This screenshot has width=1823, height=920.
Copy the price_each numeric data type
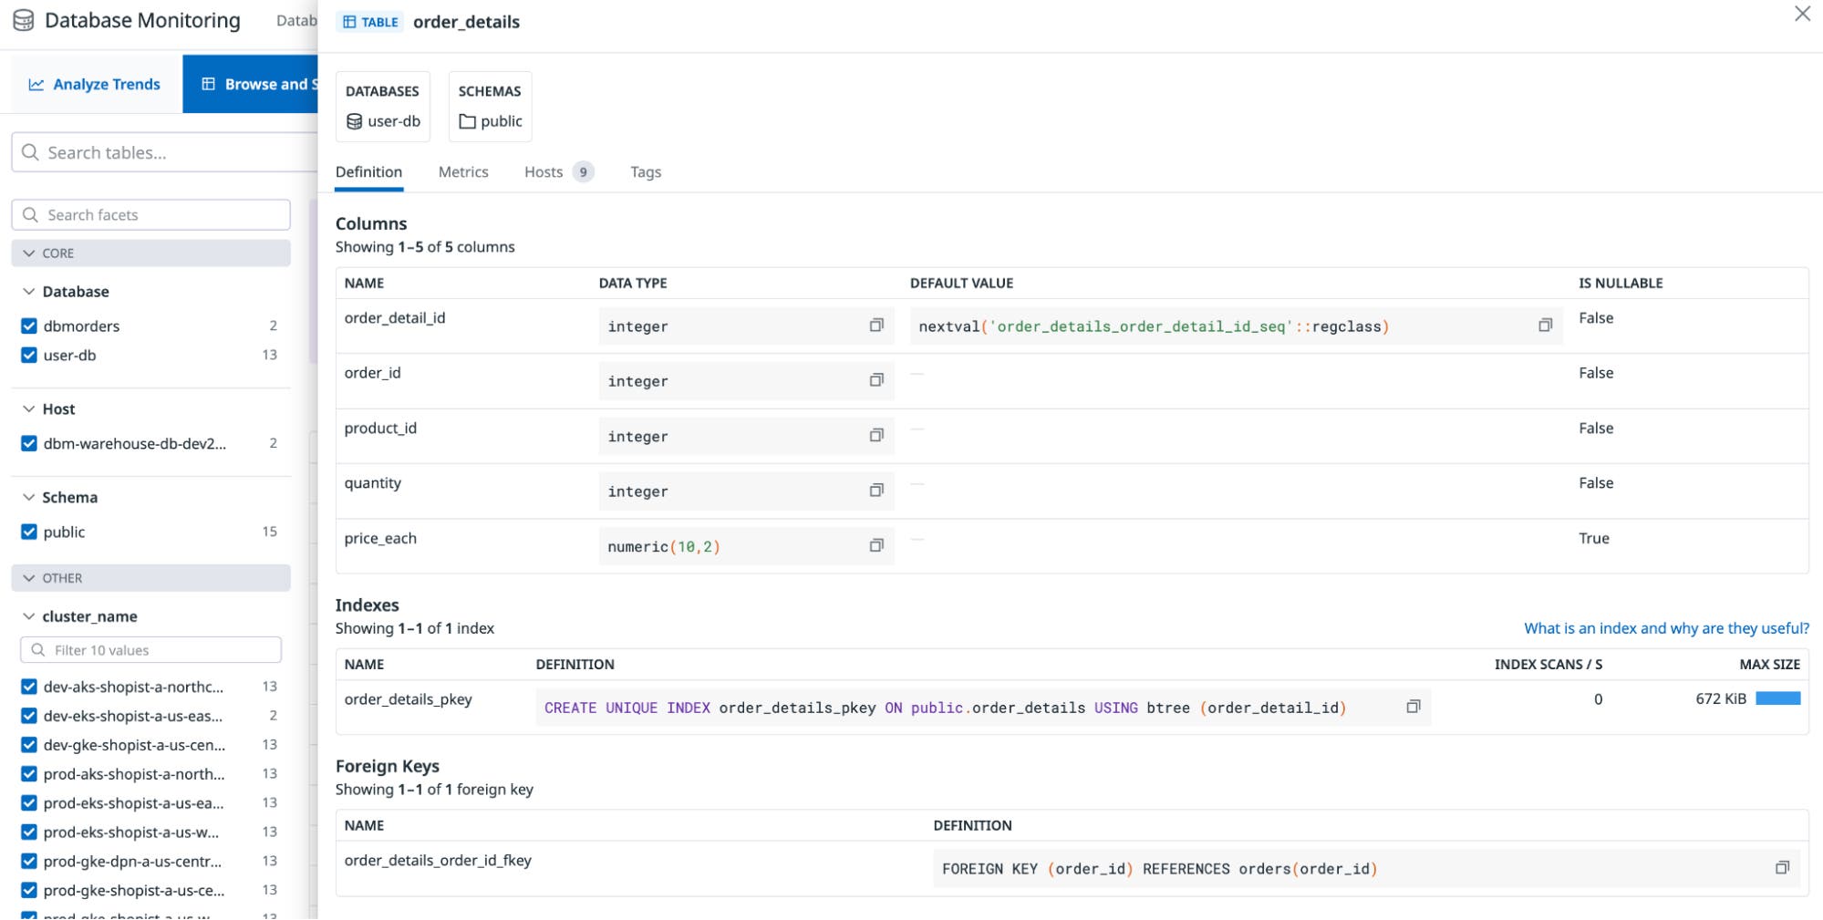[x=875, y=544]
